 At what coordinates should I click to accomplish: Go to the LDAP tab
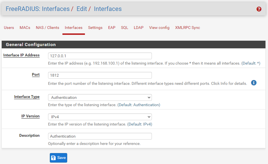point(139,28)
